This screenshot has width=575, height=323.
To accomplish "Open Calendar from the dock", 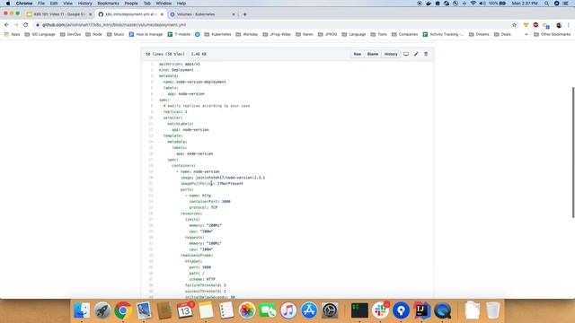I will pos(185,310).
